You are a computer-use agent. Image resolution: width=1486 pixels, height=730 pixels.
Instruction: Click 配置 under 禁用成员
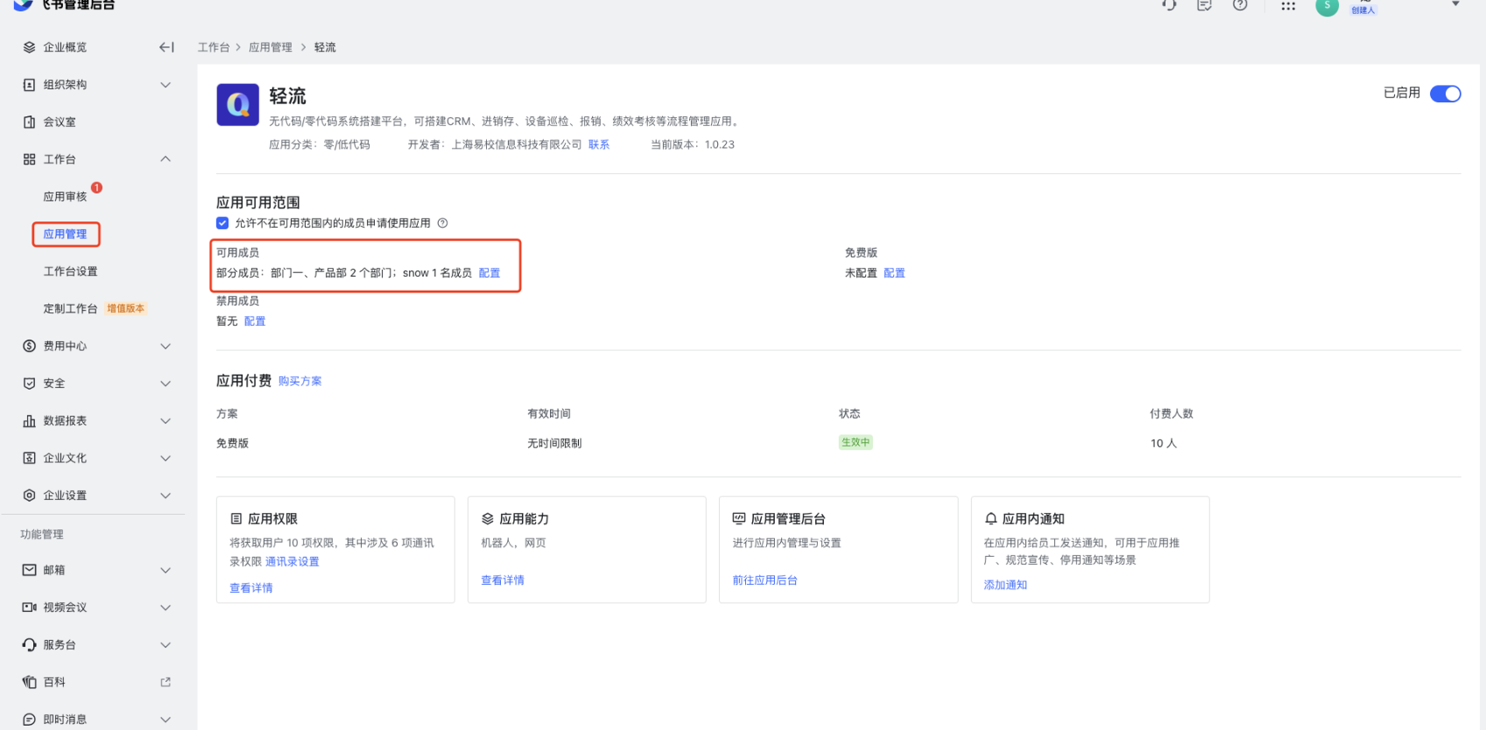(255, 321)
